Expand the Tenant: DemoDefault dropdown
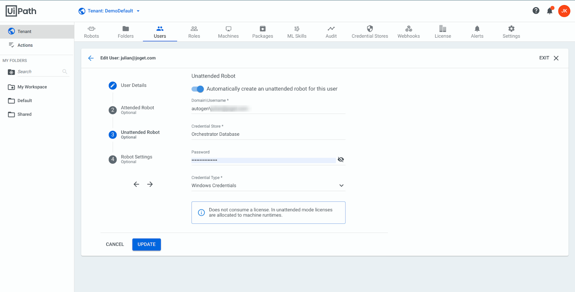 pyautogui.click(x=109, y=11)
